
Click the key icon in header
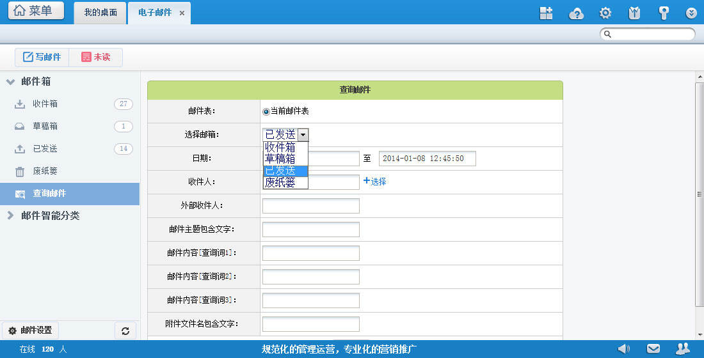click(664, 13)
